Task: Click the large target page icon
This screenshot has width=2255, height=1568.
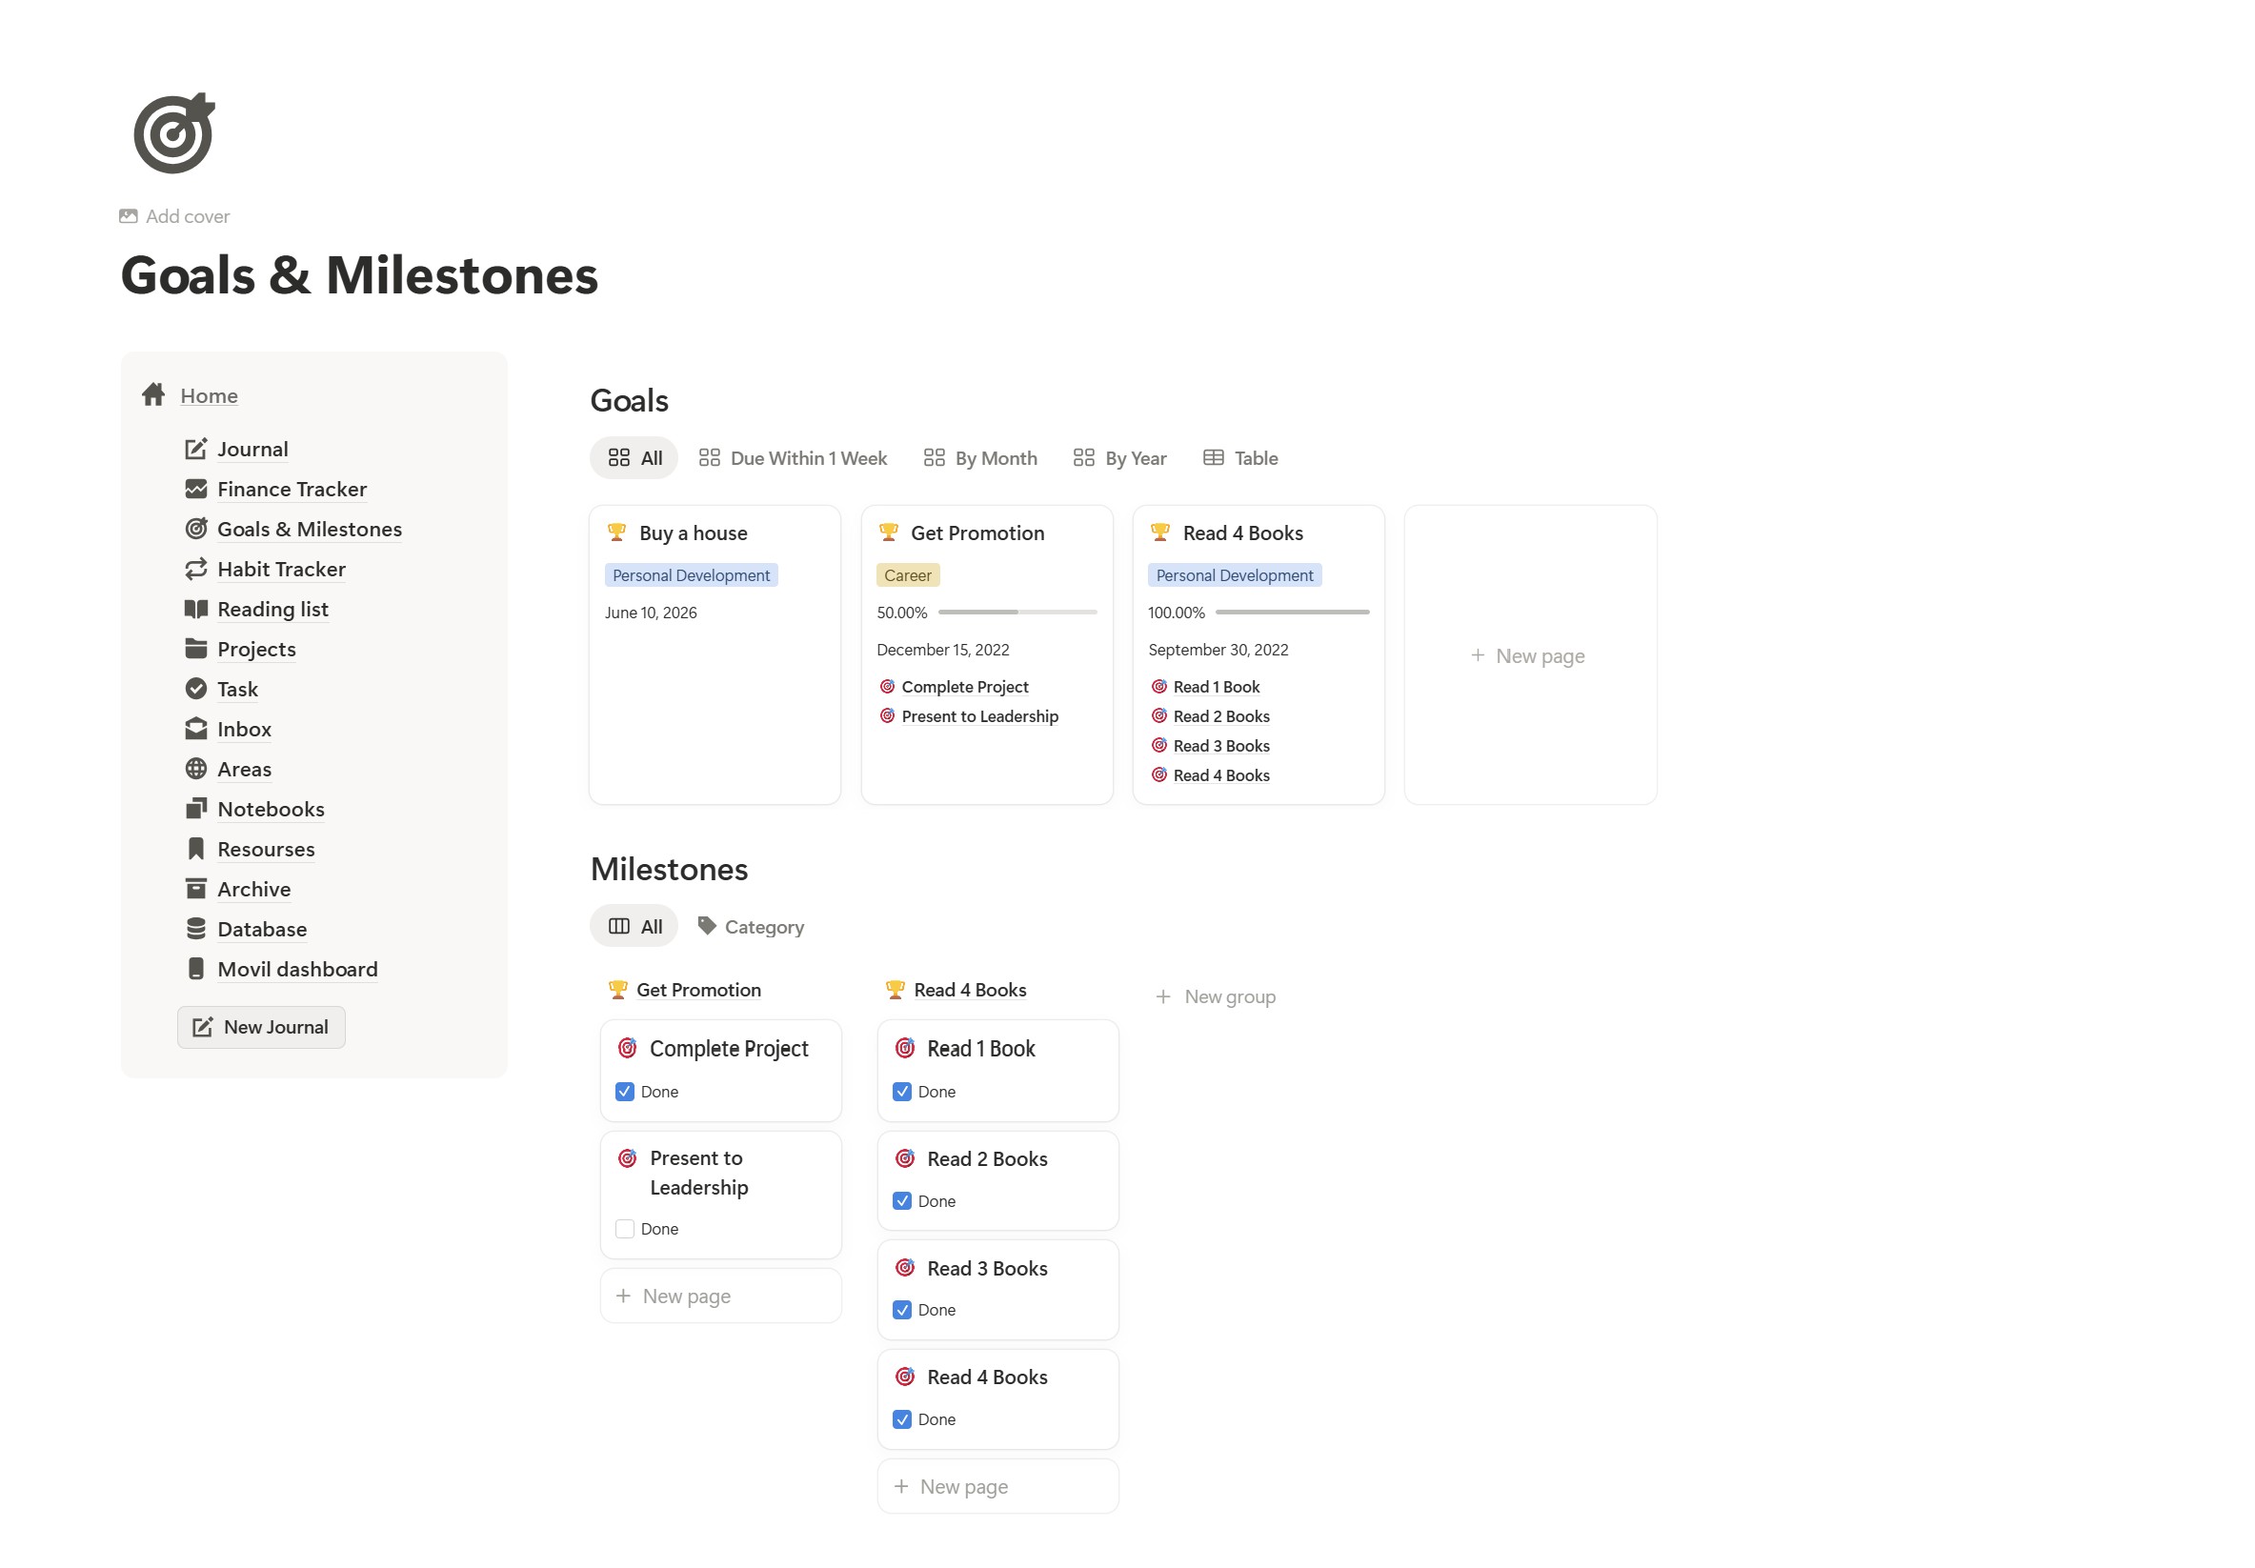Action: click(173, 132)
